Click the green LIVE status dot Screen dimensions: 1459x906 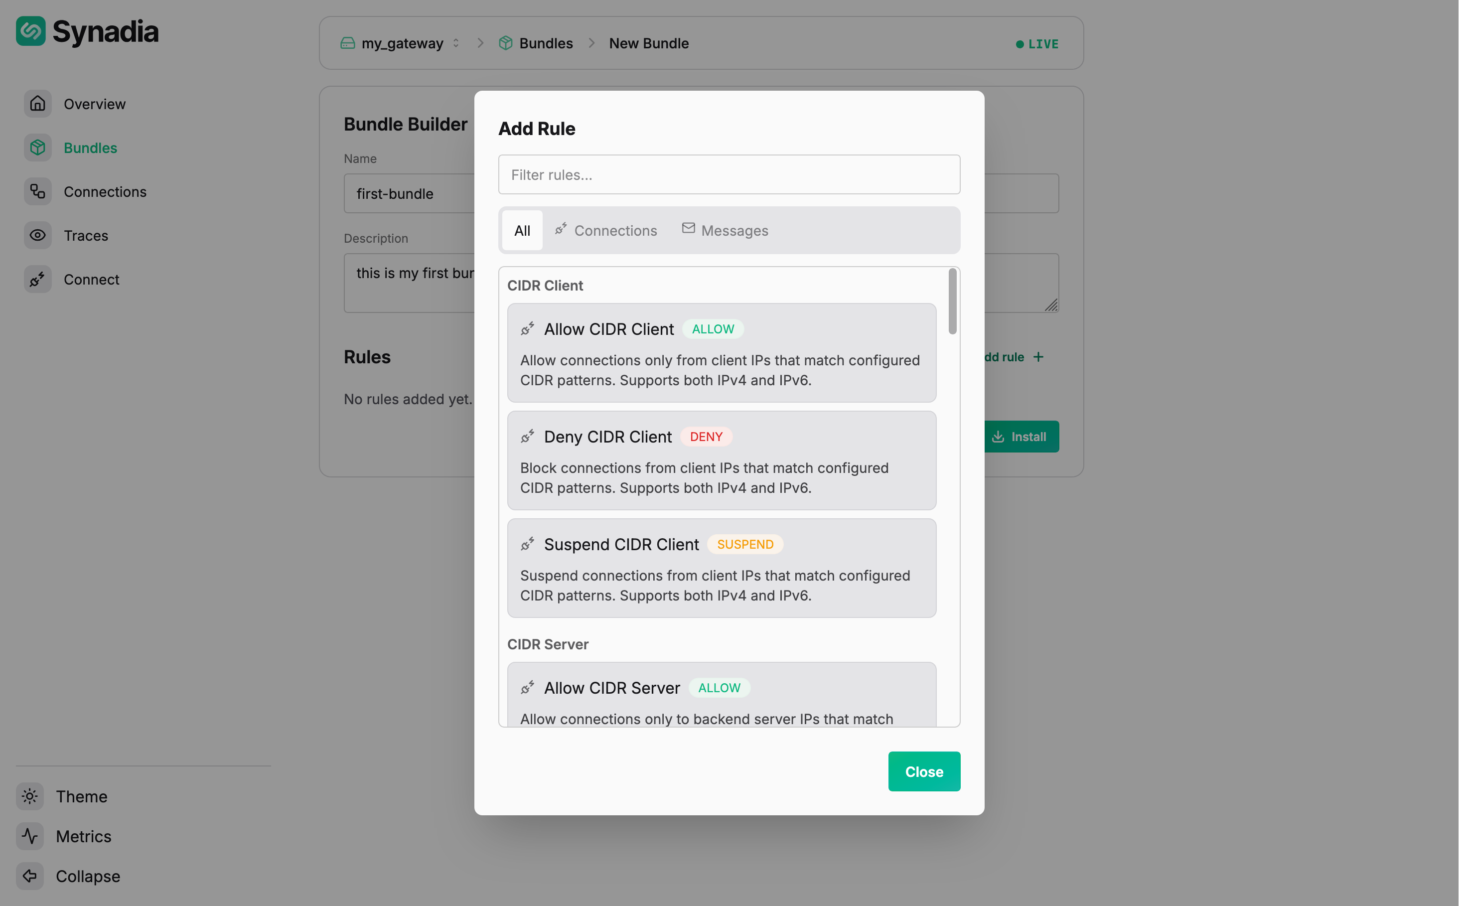(1020, 44)
